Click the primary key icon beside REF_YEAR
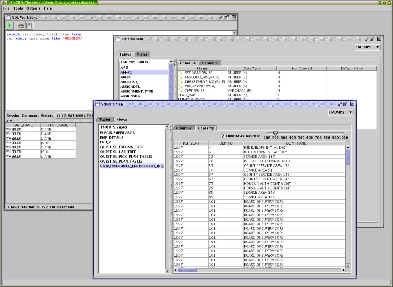The image size is (393, 287). tap(180, 73)
